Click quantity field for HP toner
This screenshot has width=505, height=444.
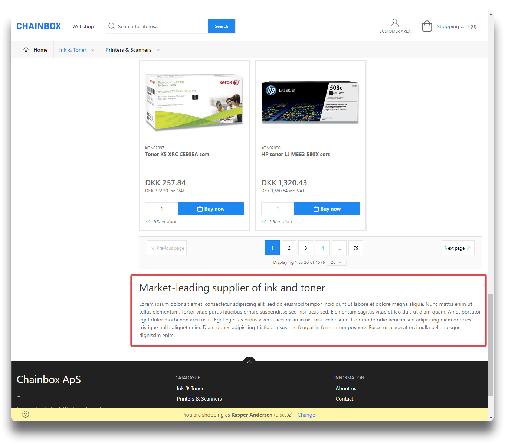[x=278, y=209]
